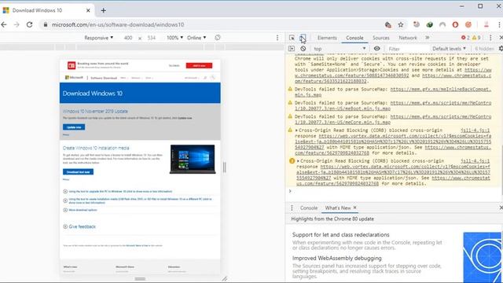Go forward to next page
Screen dimensions: 503x283
[17, 24]
